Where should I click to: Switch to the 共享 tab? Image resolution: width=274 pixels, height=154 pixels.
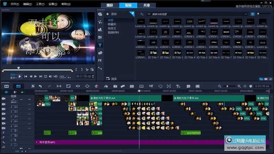point(147,5)
